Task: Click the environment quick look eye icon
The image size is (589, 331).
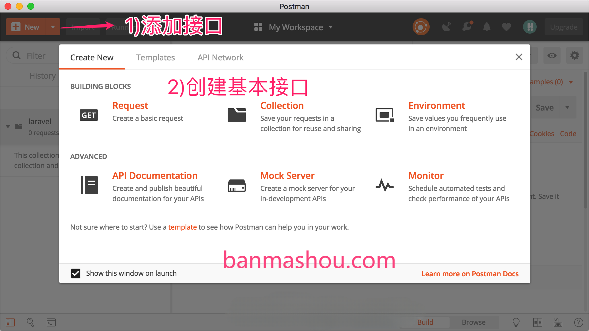Action: coord(552,56)
